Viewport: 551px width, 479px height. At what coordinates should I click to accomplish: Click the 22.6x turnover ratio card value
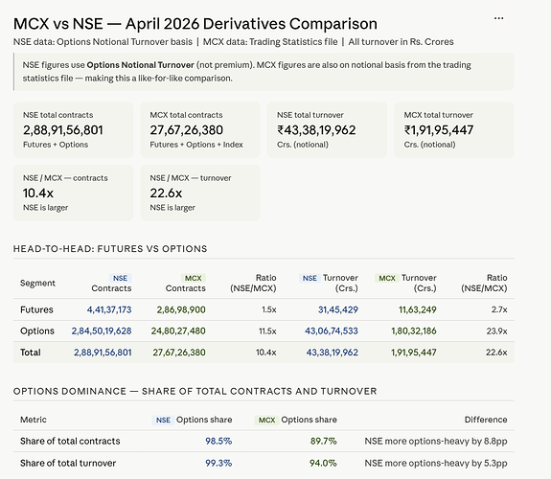pyautogui.click(x=166, y=193)
